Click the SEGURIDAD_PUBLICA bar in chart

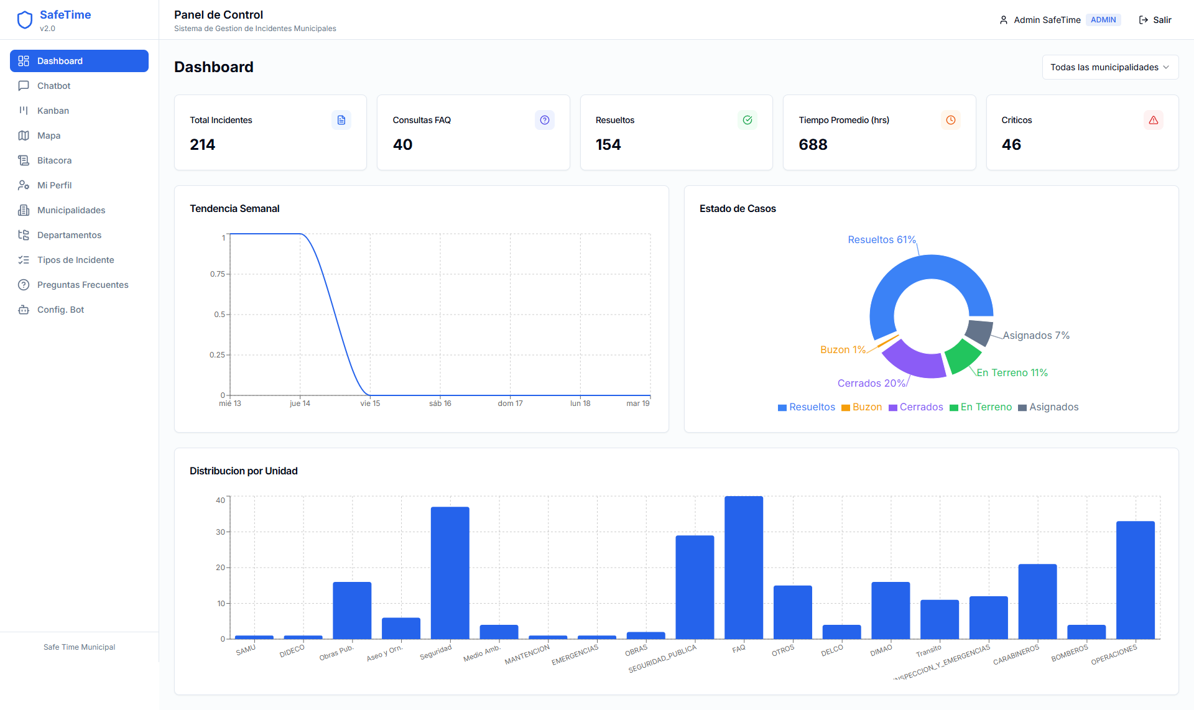point(695,587)
